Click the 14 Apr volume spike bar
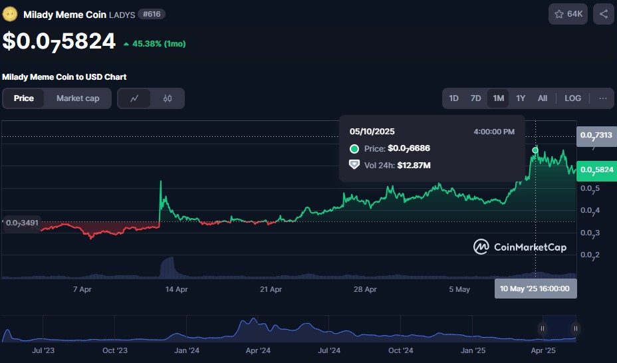Viewport: 617px width, 363px height. [168, 267]
